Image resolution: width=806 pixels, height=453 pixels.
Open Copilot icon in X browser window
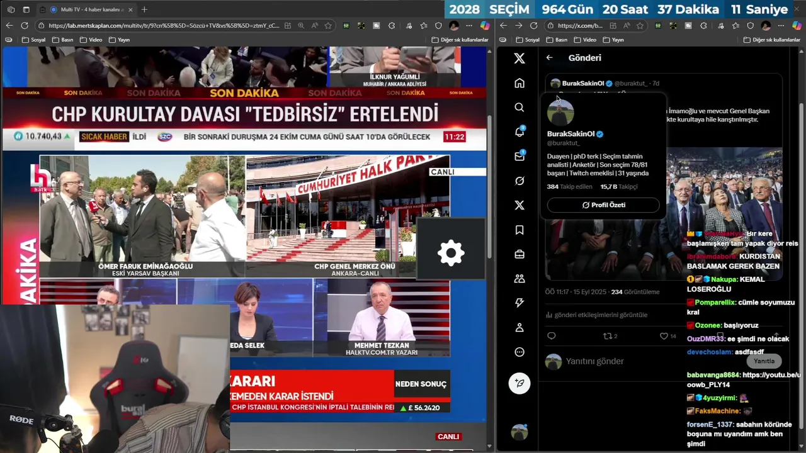796,26
